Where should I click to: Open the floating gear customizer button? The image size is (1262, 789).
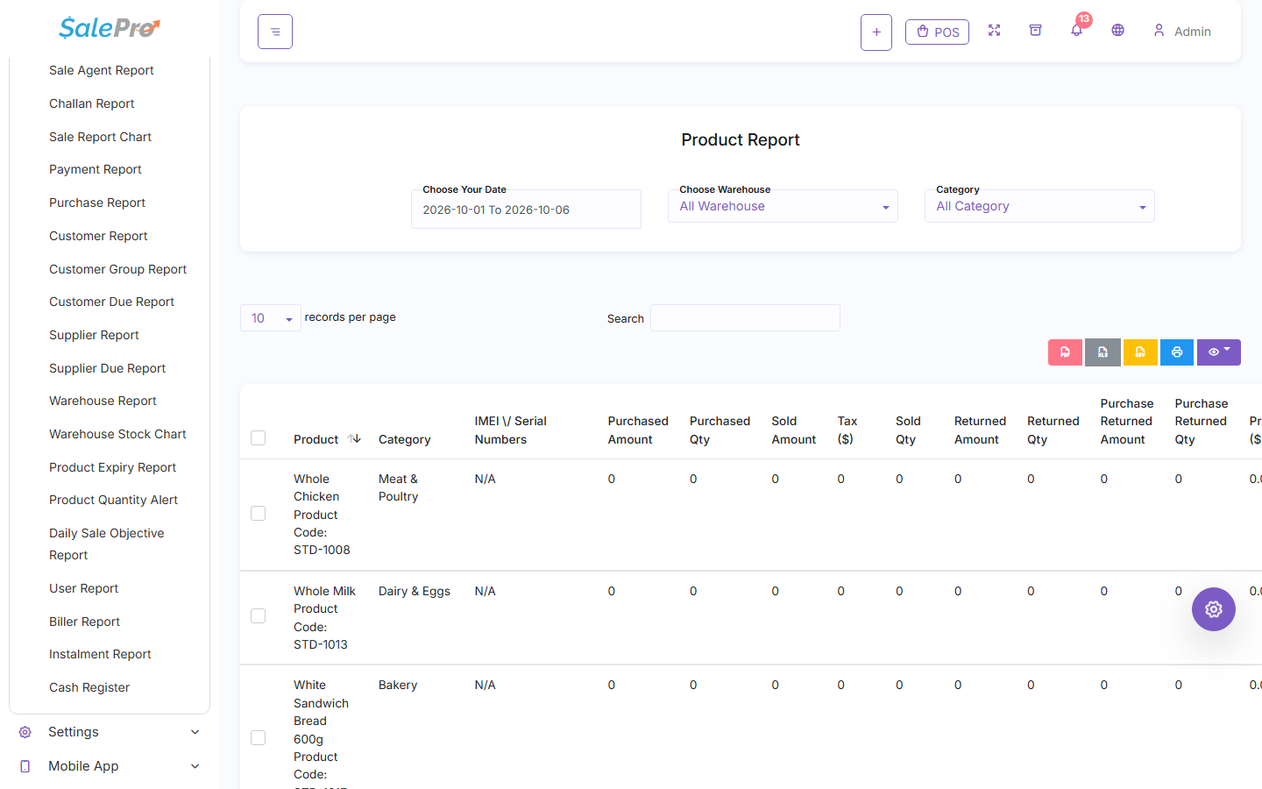(1214, 609)
